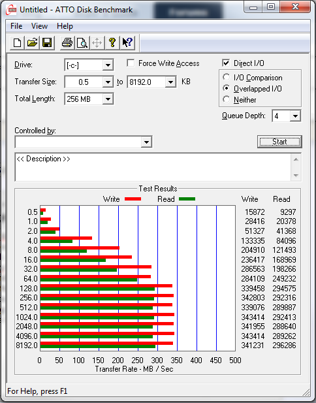Click 'For Help, press F1' status text
Screen dimensions: 316x403
point(37,391)
